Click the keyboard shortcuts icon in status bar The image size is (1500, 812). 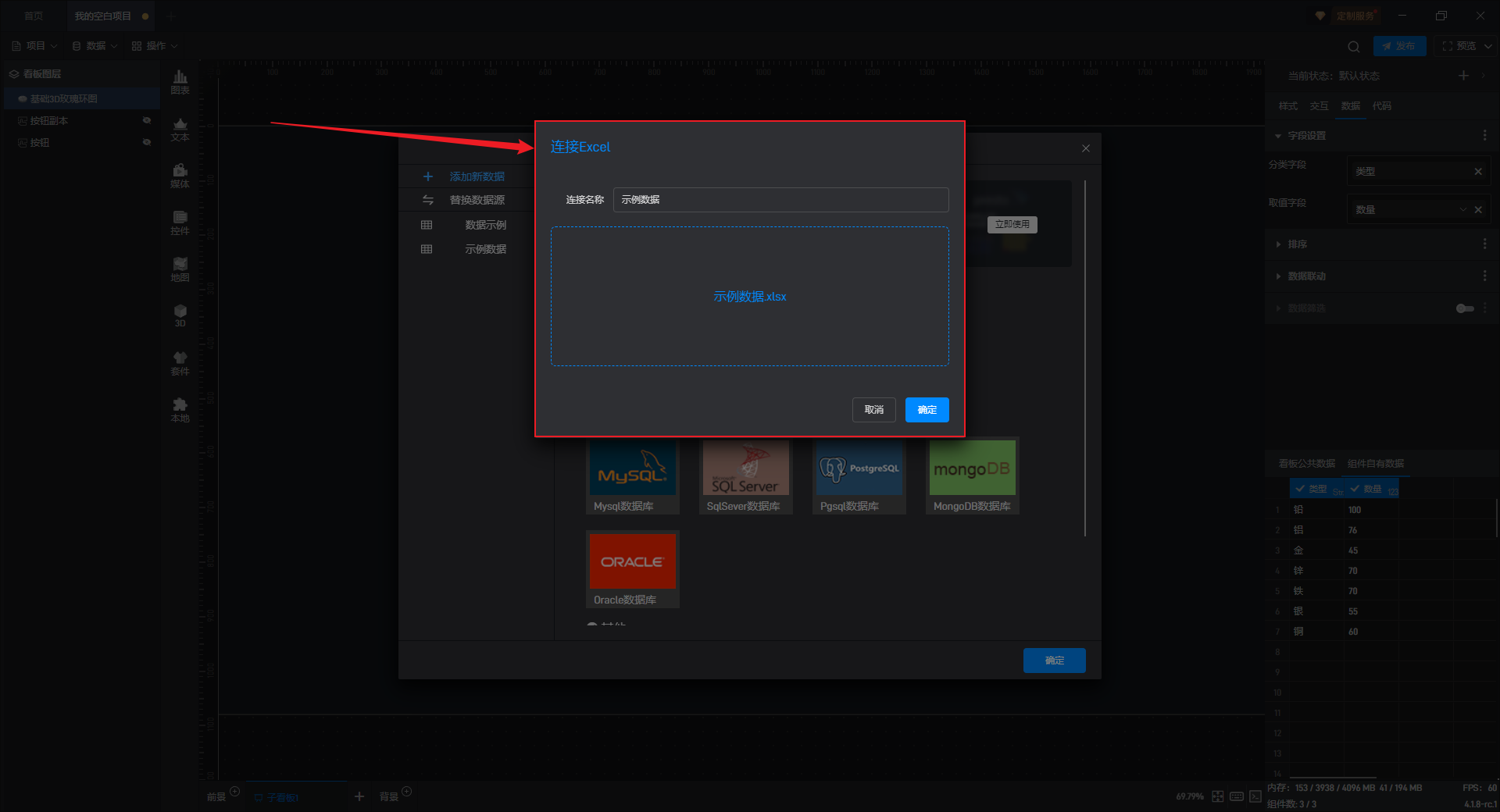[1237, 796]
